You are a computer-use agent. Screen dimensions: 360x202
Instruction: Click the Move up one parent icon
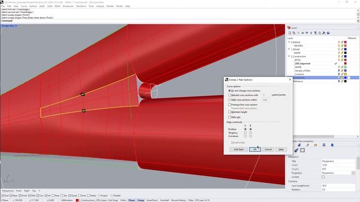pyautogui.click(x=311, y=33)
